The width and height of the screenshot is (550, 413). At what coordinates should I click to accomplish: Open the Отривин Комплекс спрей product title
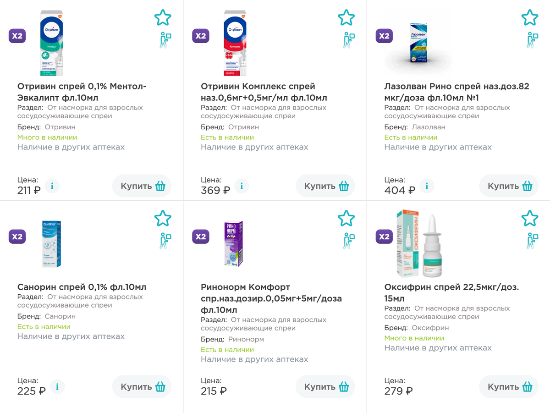tap(264, 92)
